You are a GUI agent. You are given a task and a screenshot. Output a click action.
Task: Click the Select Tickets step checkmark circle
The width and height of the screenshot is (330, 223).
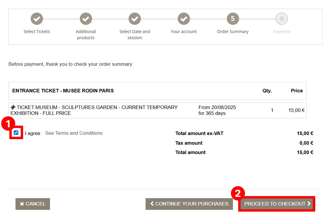(37, 19)
